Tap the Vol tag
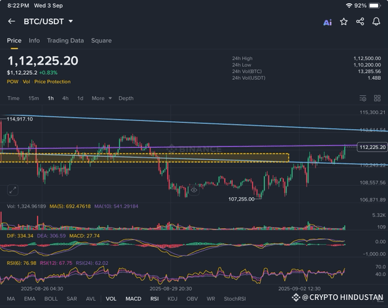Screen dimensions: 388x308 tap(26, 82)
